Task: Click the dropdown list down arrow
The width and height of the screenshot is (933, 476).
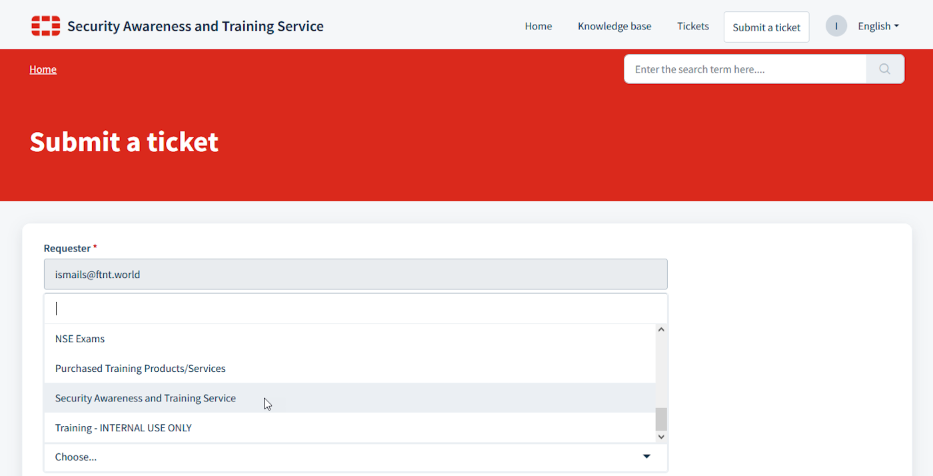Action: (x=661, y=437)
